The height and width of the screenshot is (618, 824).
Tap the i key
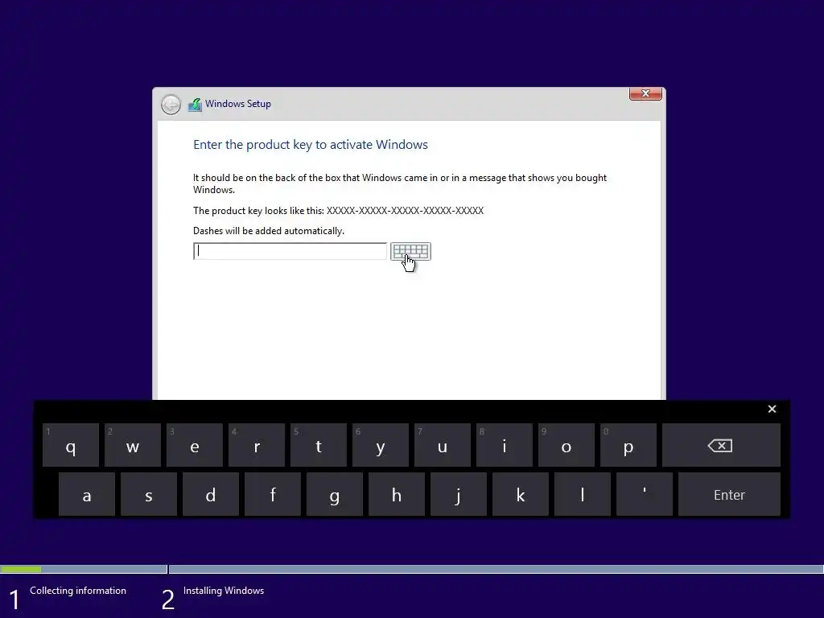tap(505, 445)
